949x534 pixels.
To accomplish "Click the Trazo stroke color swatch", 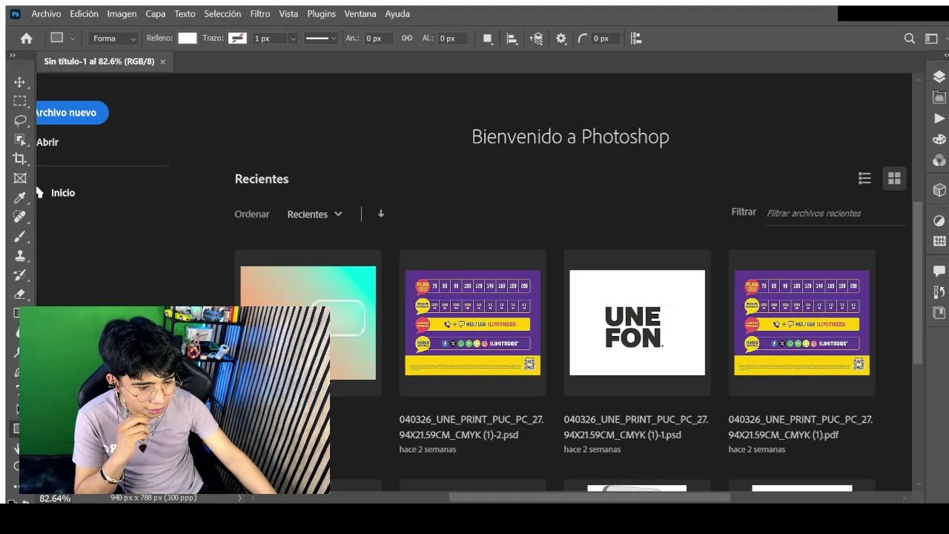I will click(x=237, y=39).
